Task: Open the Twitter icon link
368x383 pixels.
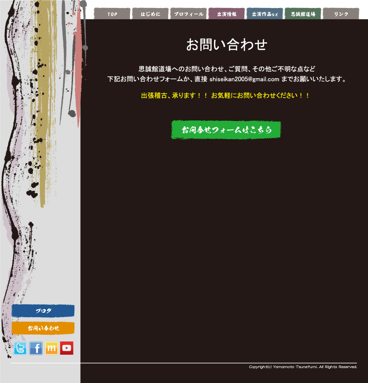Action: pos(20,348)
